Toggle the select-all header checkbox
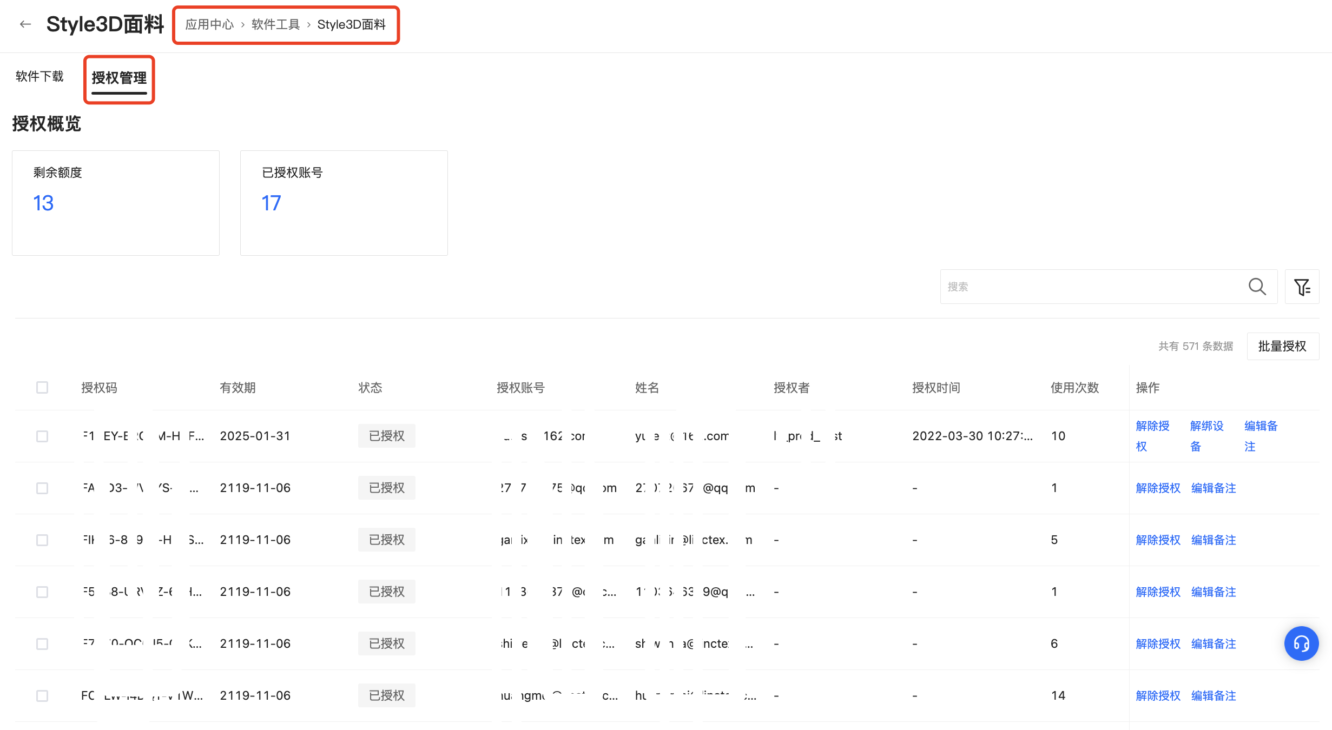Image resolution: width=1332 pixels, height=730 pixels. pyautogui.click(x=42, y=388)
